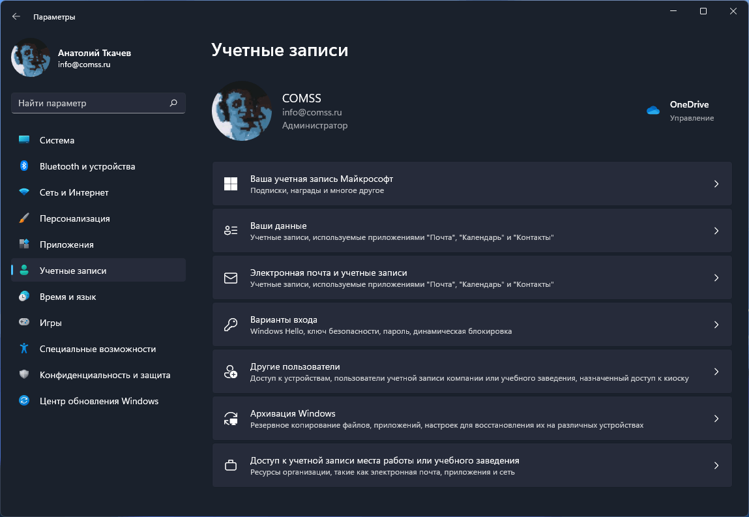This screenshot has height=517, width=749.
Task: Click the envelope email icon
Action: [x=231, y=278]
